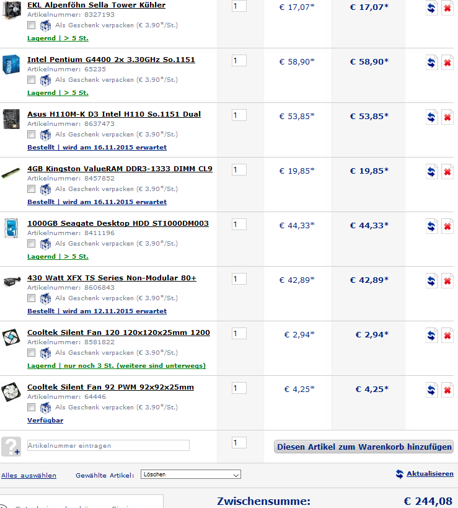This screenshot has height=508, width=458.
Task: Remove 1000GB Seagate Desktop HDD item
Action: pyautogui.click(x=447, y=226)
